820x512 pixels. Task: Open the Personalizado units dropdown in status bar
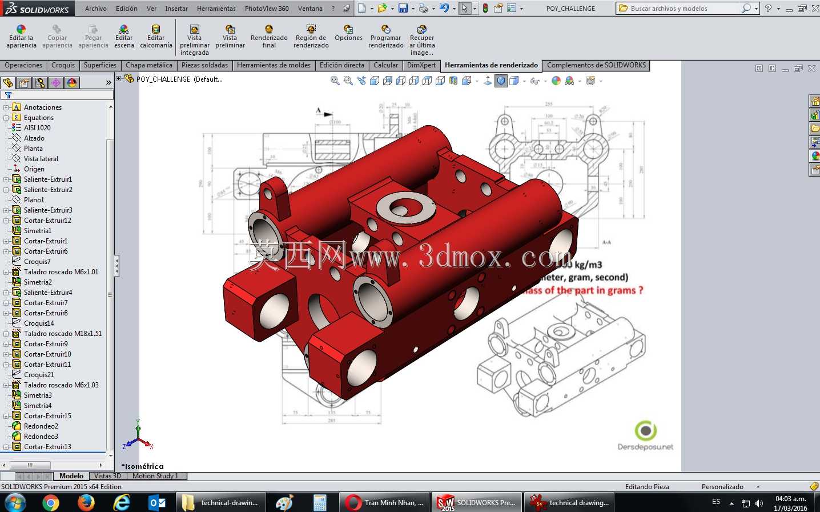[x=758, y=487]
